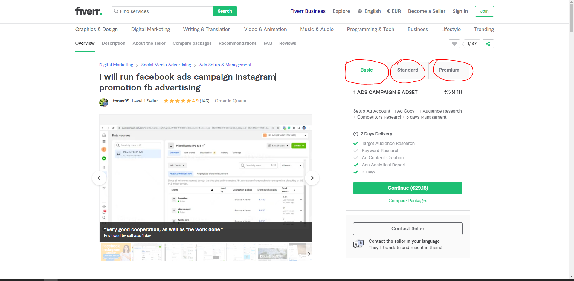Open seller tonay99 profile name
This screenshot has height=281, width=574.
click(x=121, y=101)
